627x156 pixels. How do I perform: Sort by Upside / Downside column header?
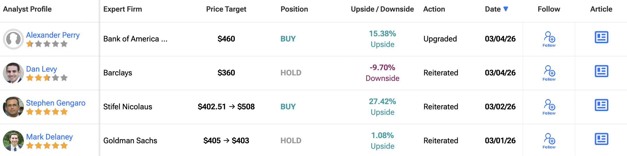click(x=382, y=9)
